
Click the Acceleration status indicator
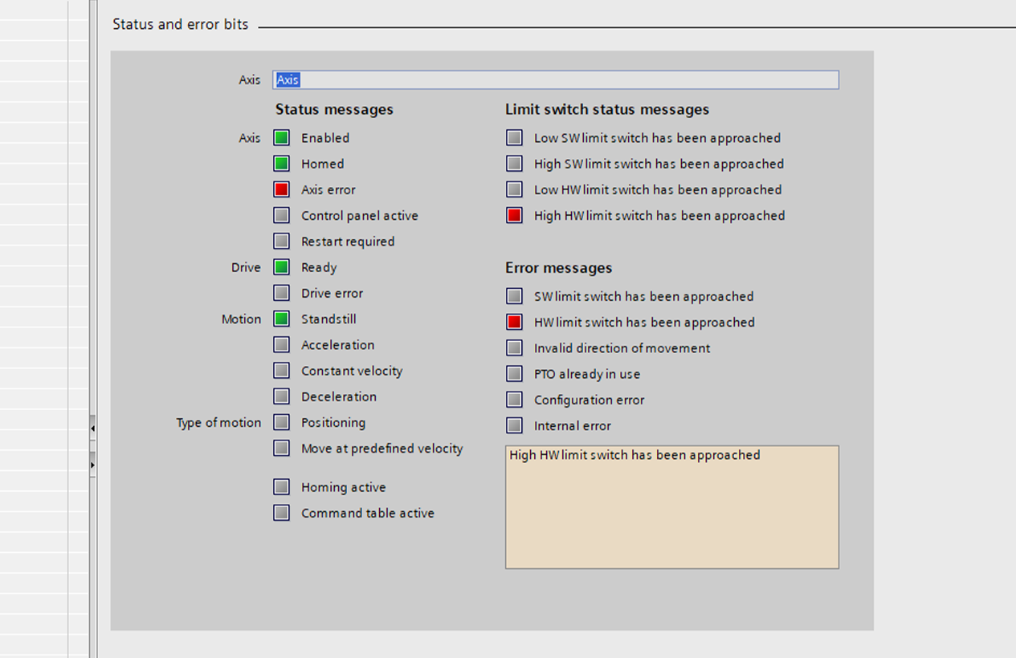[281, 344]
